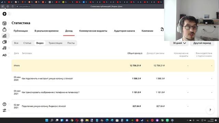Image resolution: width=219 pixels, height=123 pixels.
Task: Click the Итого total 12 759.21 ₽ value
Action: click(135, 66)
